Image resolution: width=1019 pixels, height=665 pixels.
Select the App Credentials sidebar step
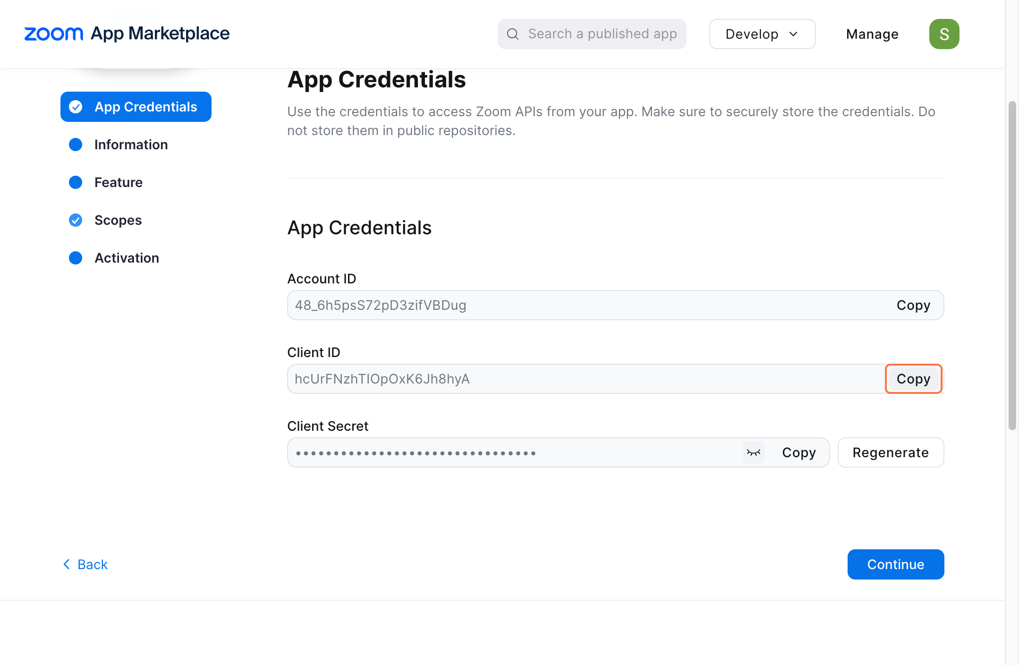click(x=136, y=107)
